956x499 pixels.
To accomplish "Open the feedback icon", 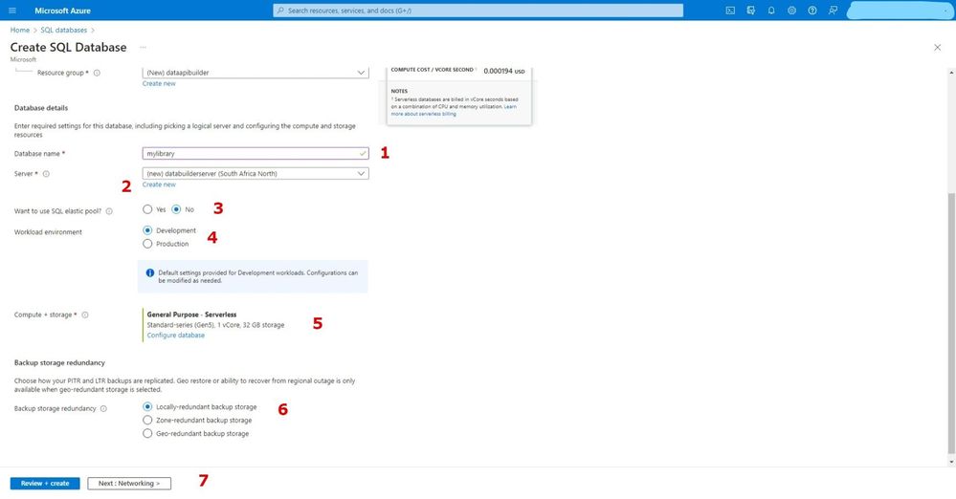I will pos(833,11).
